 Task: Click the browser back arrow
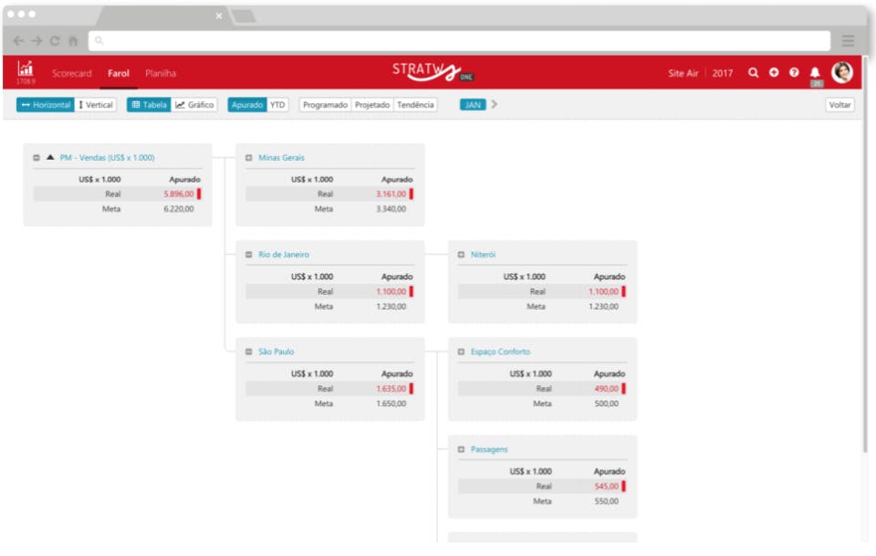(x=18, y=41)
